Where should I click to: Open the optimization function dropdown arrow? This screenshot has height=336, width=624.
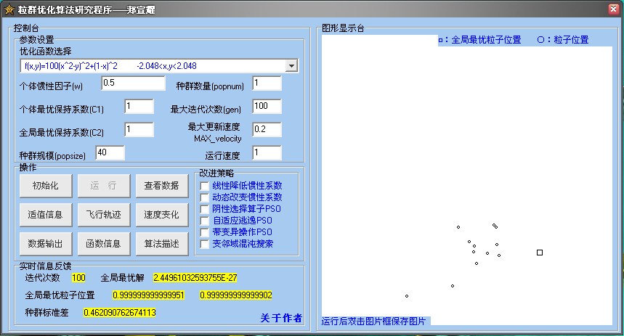click(x=291, y=66)
